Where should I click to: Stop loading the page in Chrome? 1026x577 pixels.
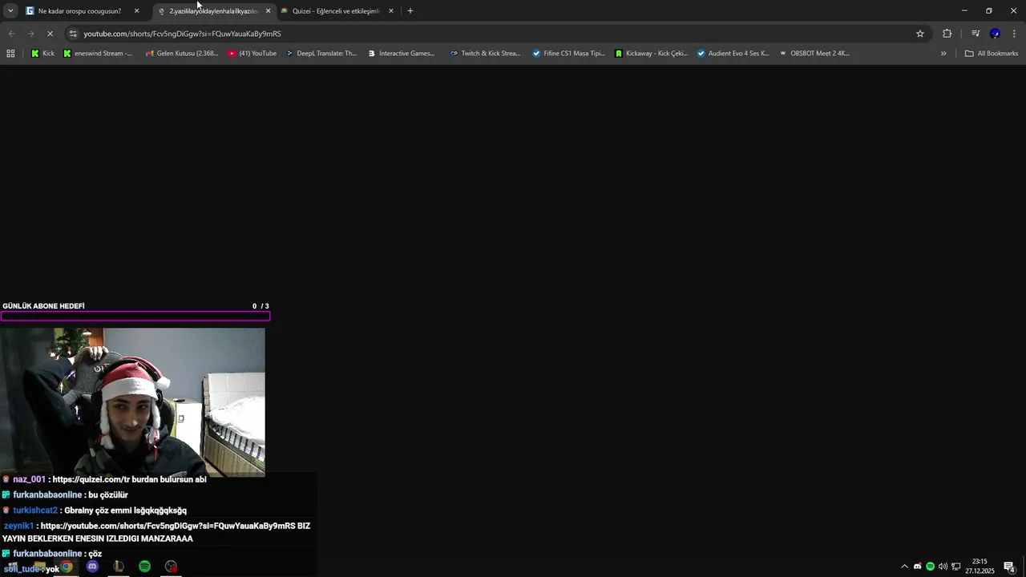(50, 34)
